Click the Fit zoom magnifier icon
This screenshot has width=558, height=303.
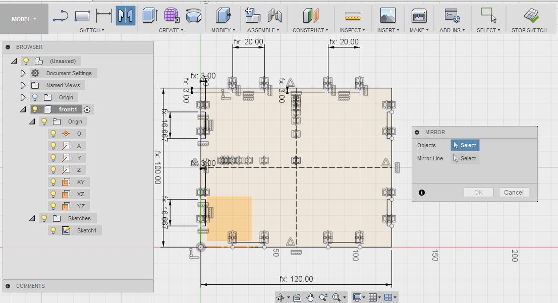[x=337, y=297]
